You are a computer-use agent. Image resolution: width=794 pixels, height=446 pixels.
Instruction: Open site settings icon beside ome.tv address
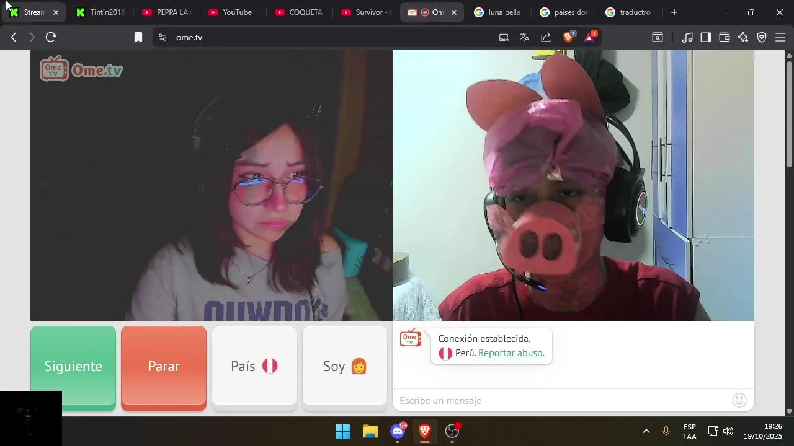[x=163, y=37]
